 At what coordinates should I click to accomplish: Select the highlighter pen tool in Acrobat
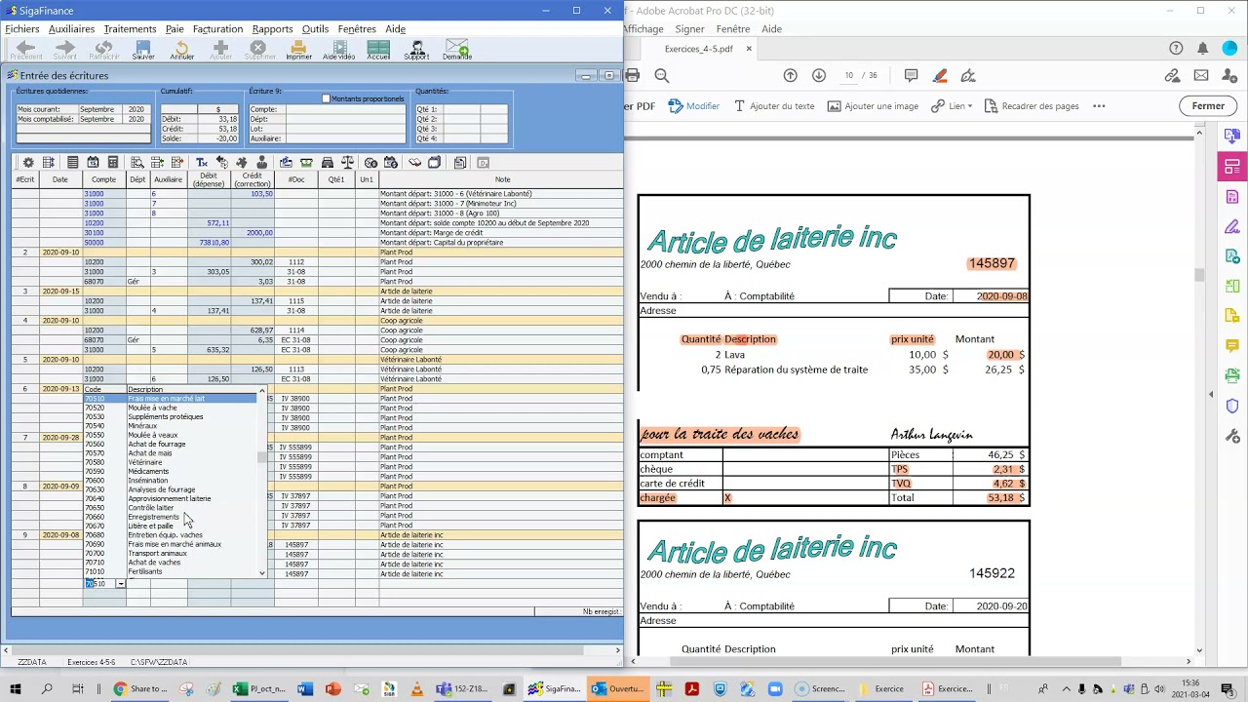coord(940,76)
